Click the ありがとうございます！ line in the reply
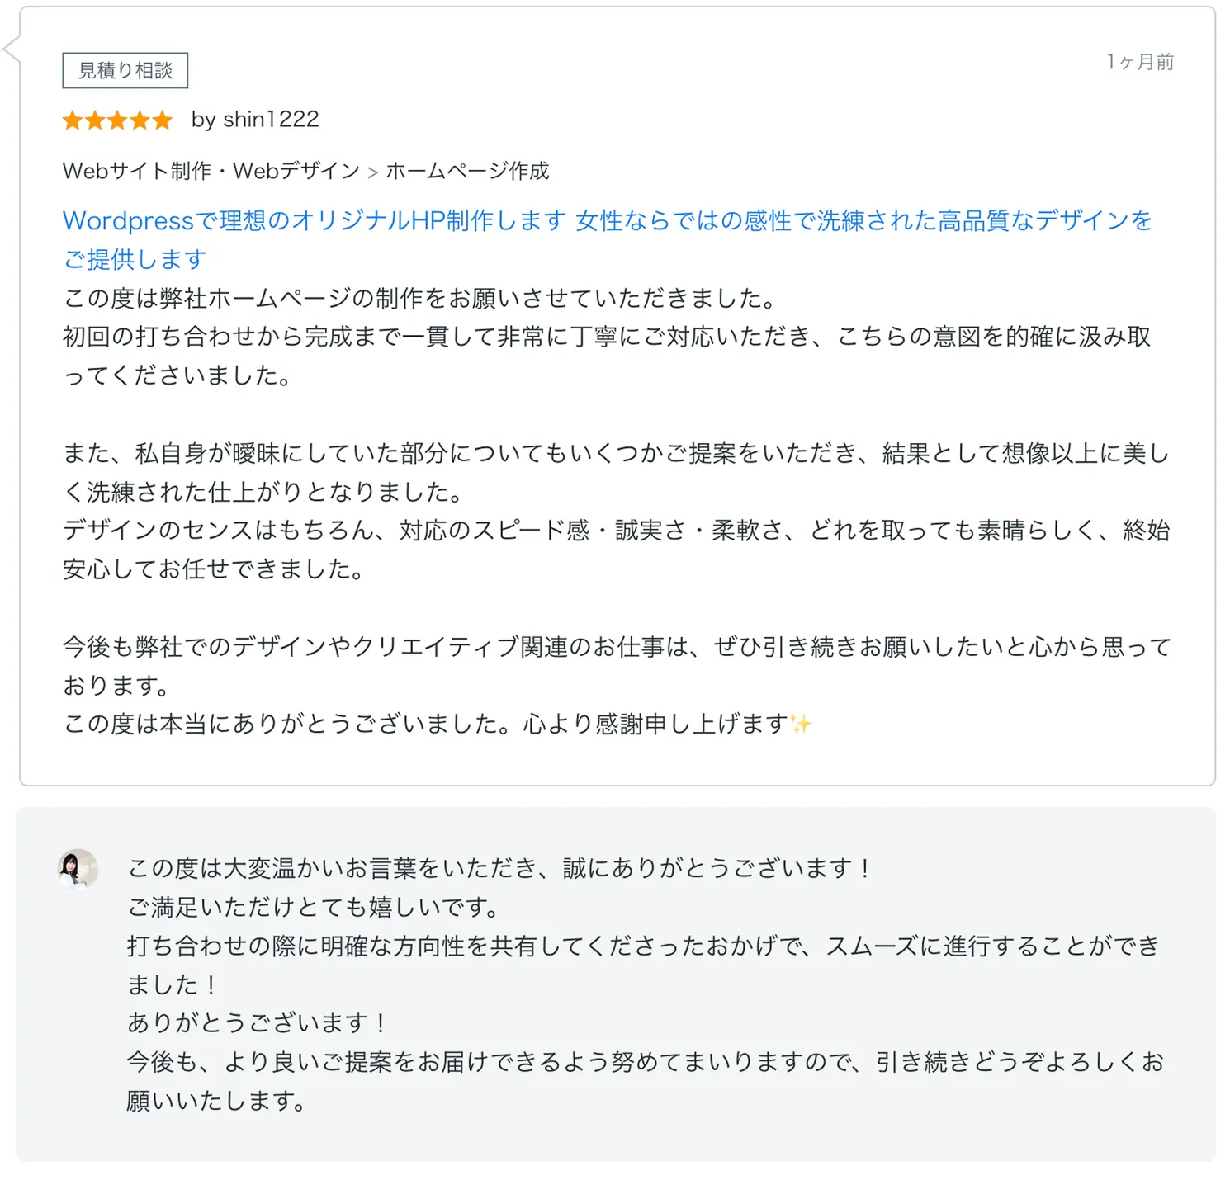 tap(257, 1023)
